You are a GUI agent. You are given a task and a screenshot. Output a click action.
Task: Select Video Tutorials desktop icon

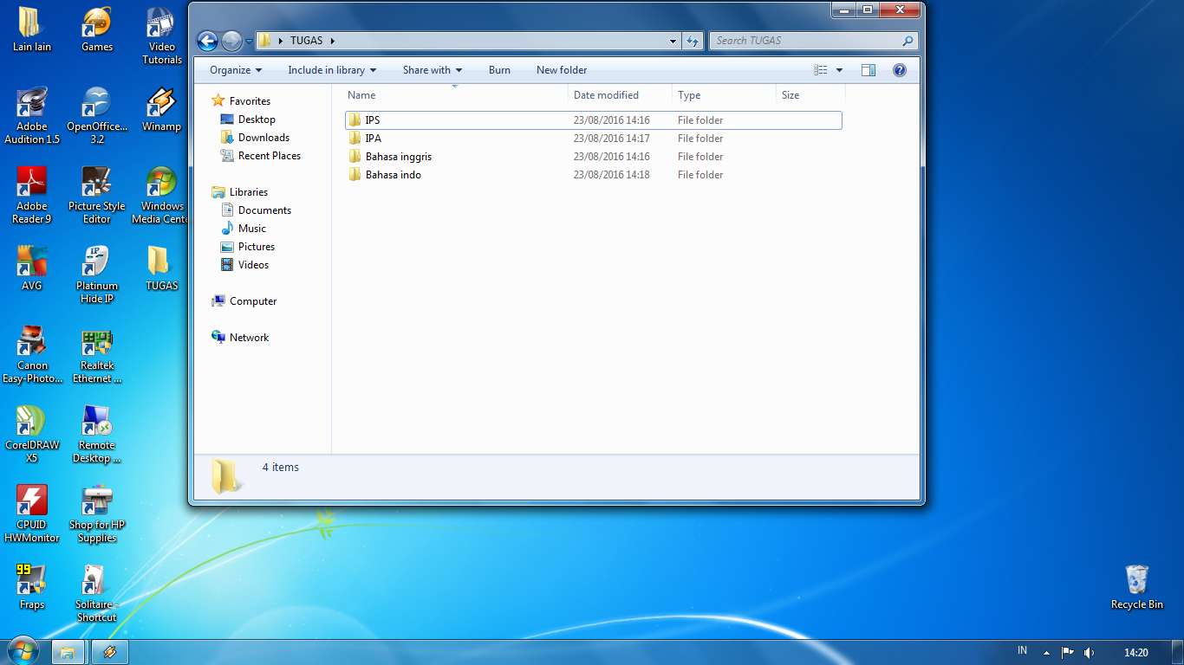click(x=162, y=36)
